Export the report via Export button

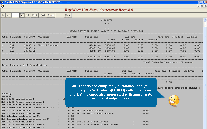point(51,15)
